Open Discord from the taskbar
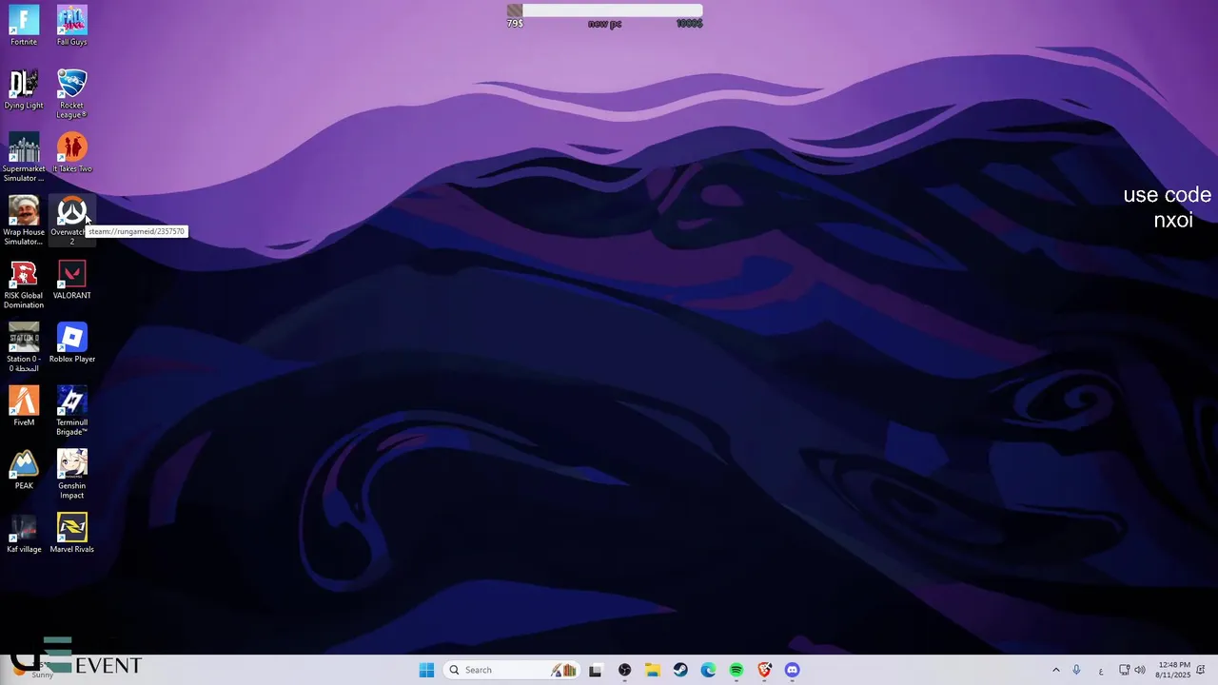The image size is (1218, 685). [793, 670]
